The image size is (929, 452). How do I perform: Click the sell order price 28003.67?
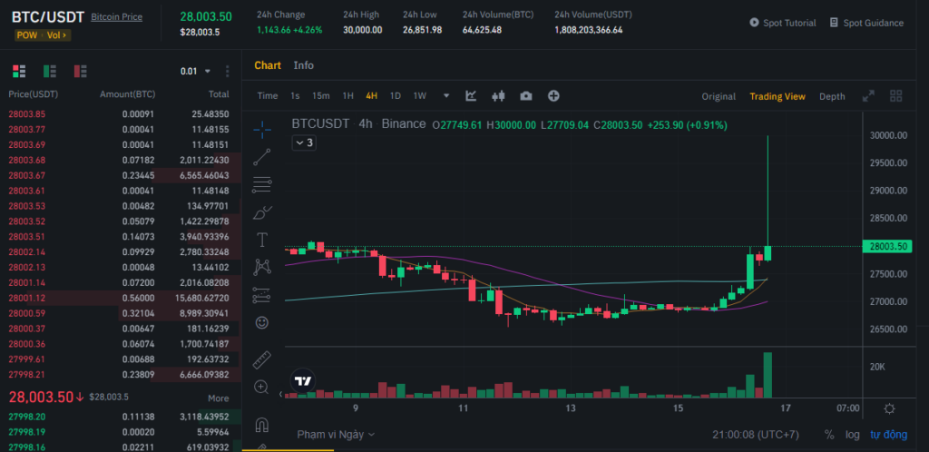pyautogui.click(x=26, y=175)
